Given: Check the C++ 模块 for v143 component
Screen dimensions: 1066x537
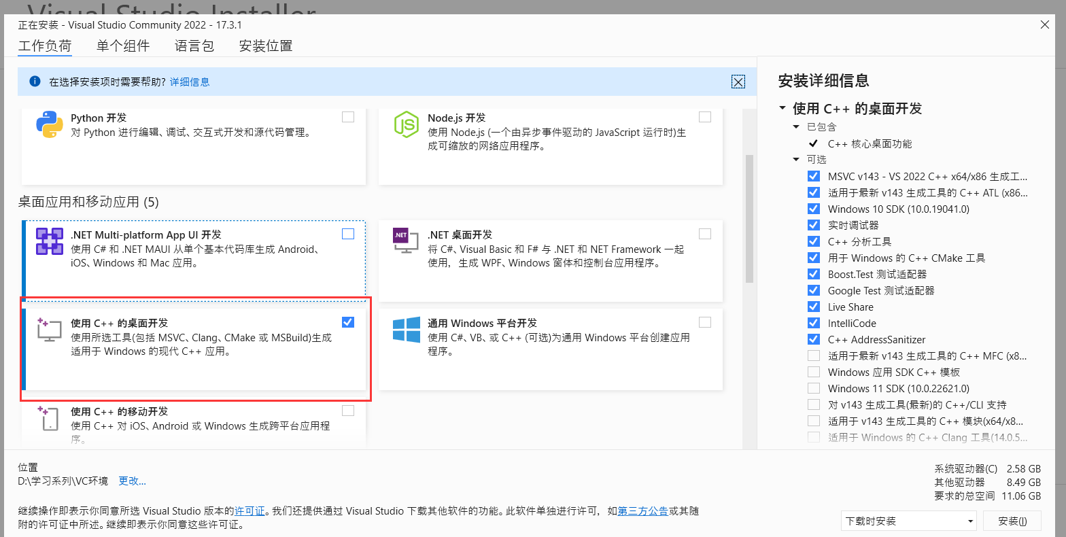Looking at the screenshot, I should (x=814, y=421).
